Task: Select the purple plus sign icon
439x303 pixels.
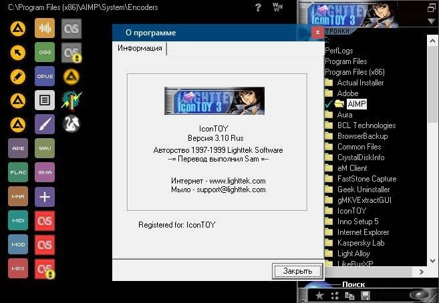Action: click(45, 196)
